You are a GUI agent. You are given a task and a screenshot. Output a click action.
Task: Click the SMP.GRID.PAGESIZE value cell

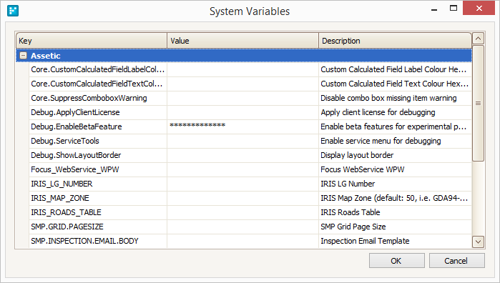(242, 227)
